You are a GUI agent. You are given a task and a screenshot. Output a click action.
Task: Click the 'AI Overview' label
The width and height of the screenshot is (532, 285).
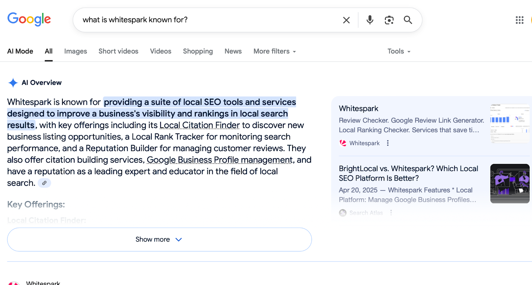[x=42, y=83]
